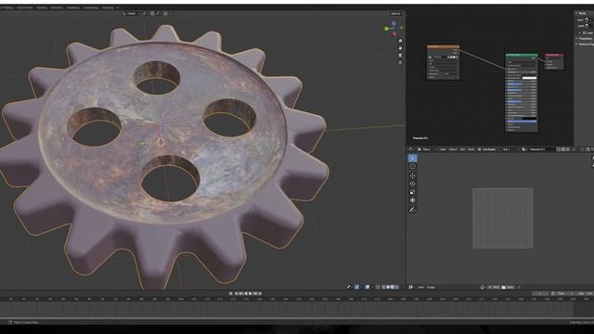Click the editor type icon in UV editor footer
The image size is (594, 334).
pyautogui.click(x=411, y=288)
